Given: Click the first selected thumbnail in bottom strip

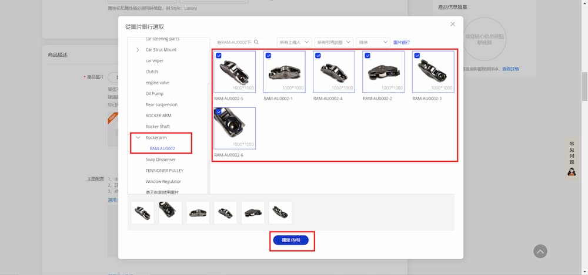Looking at the screenshot, I should tap(143, 213).
